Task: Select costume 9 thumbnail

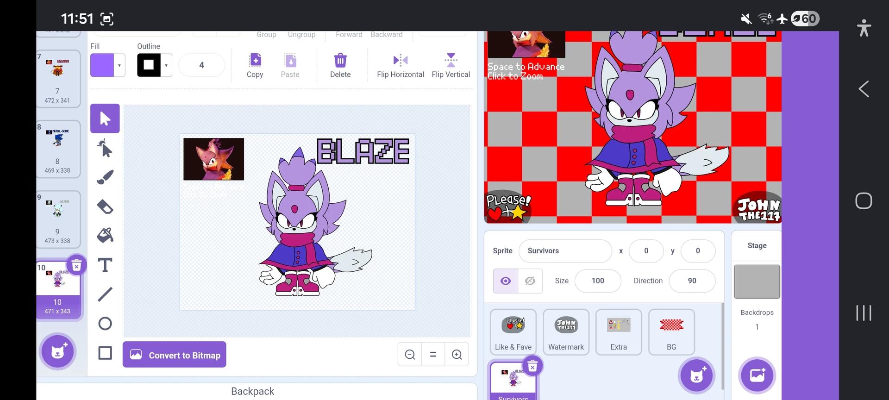Action: (x=57, y=219)
